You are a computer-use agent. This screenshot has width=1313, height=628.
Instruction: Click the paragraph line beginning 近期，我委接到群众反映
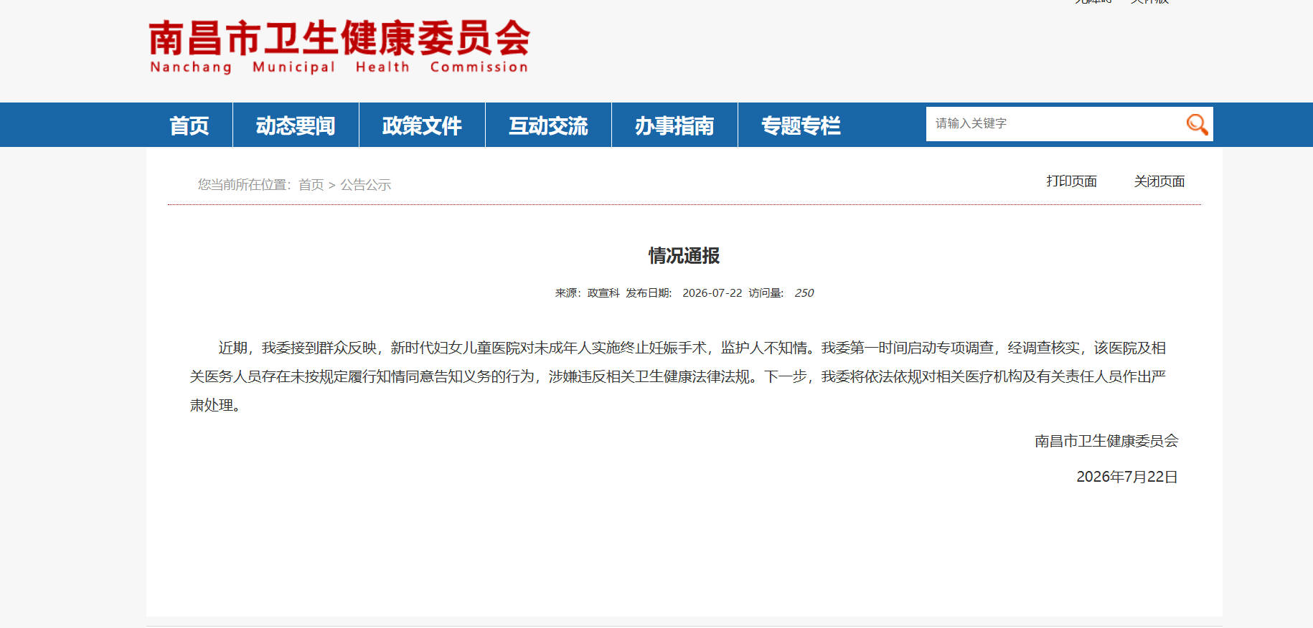[x=692, y=348]
